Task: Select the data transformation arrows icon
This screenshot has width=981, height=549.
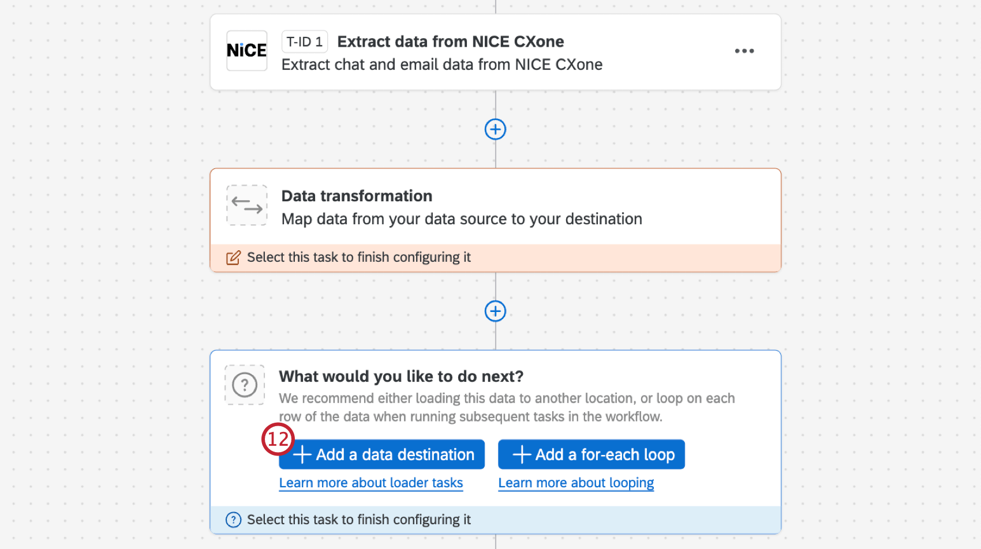Action: click(x=246, y=205)
